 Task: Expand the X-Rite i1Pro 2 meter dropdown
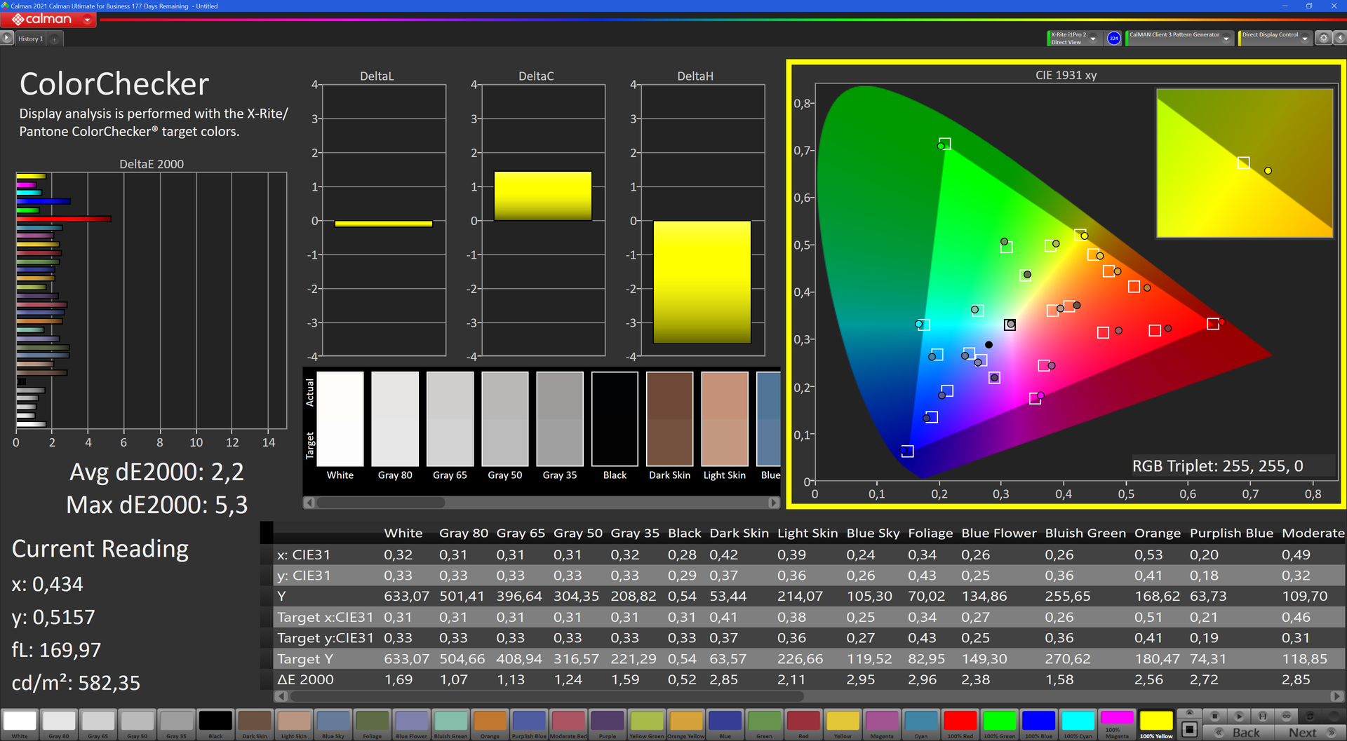tap(1093, 39)
